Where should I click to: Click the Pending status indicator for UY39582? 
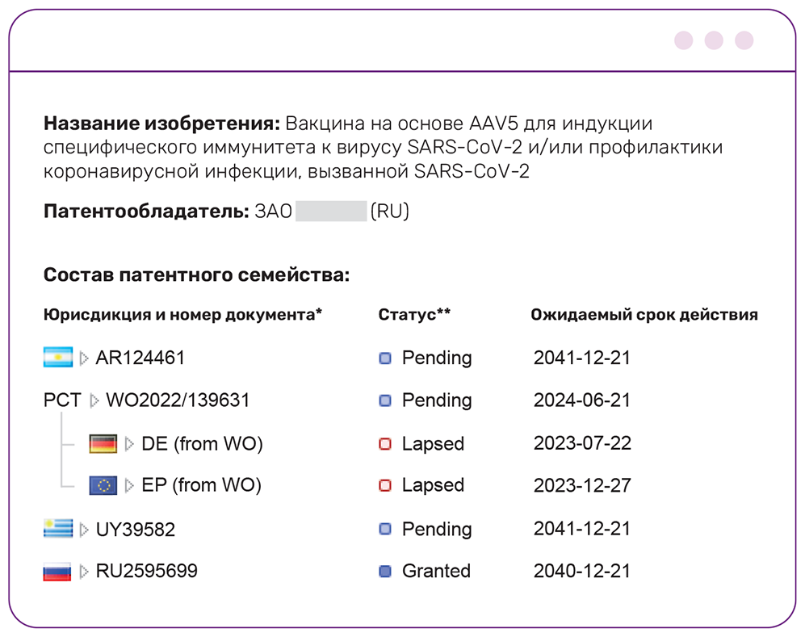coord(385,530)
